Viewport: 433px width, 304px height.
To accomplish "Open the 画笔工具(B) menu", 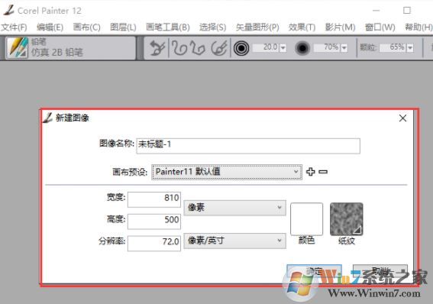I will [x=168, y=27].
